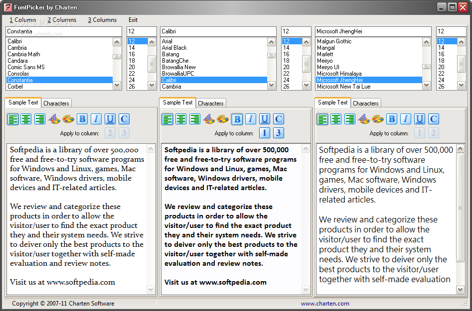This screenshot has width=472, height=311.
Task: Toggle Italic in first column
Action: pos(96,119)
